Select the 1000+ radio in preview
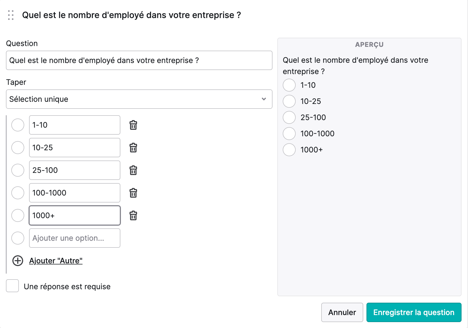468x328 pixels. tap(289, 150)
